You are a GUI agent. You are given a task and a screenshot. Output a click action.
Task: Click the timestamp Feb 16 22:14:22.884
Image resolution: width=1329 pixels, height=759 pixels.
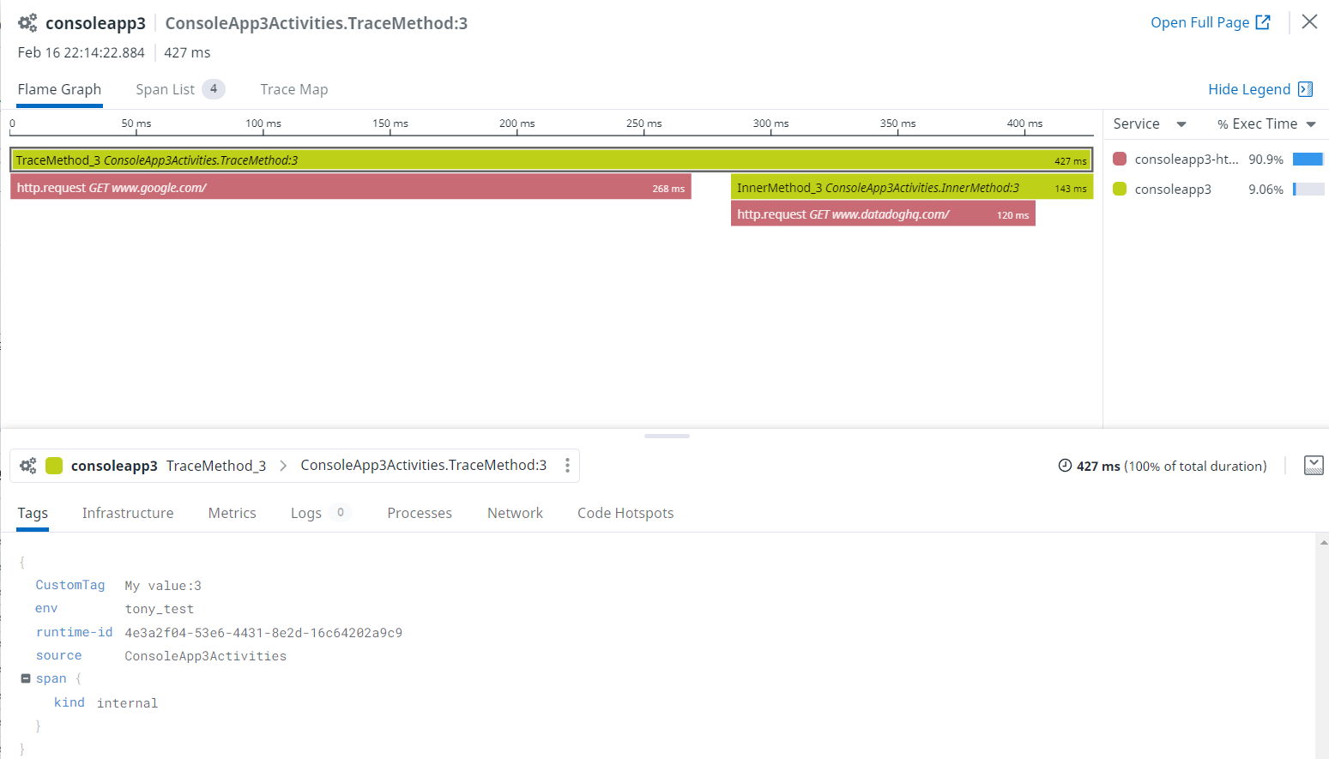pos(82,52)
